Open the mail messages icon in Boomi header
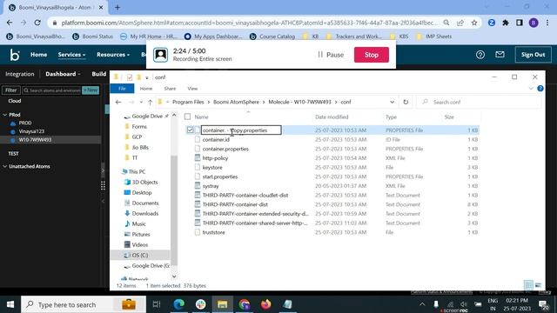 point(500,55)
